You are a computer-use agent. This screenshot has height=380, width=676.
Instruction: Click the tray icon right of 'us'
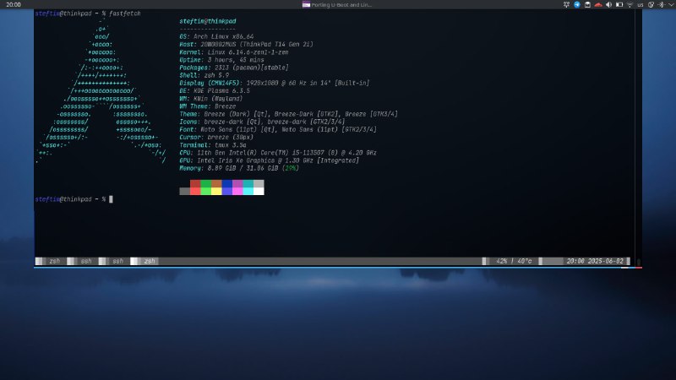click(x=651, y=5)
